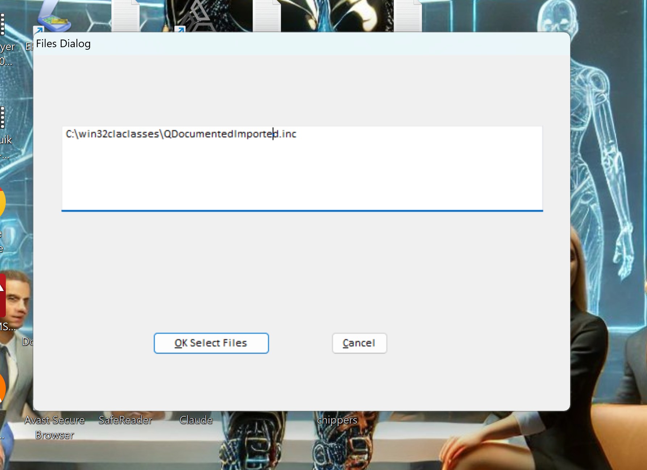Select the orange icon at bottom-left edge

point(2,388)
